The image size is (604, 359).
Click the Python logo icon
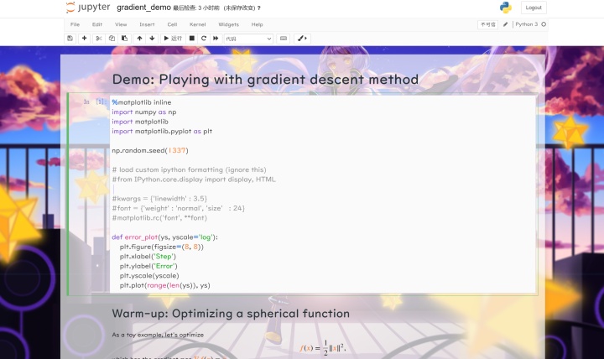(x=505, y=8)
